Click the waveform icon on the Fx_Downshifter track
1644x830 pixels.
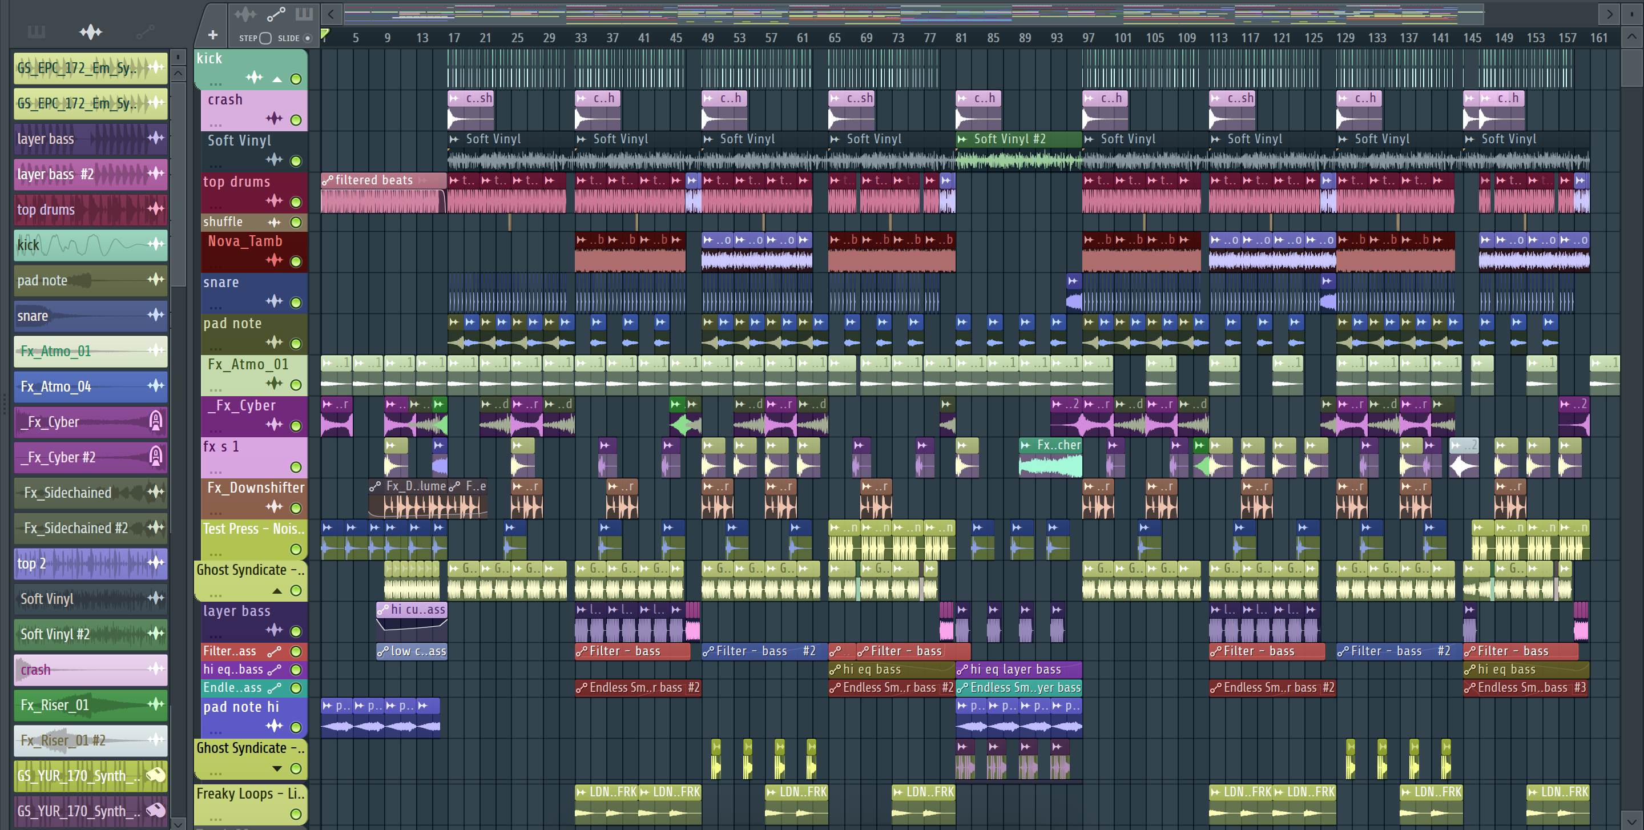[275, 507]
